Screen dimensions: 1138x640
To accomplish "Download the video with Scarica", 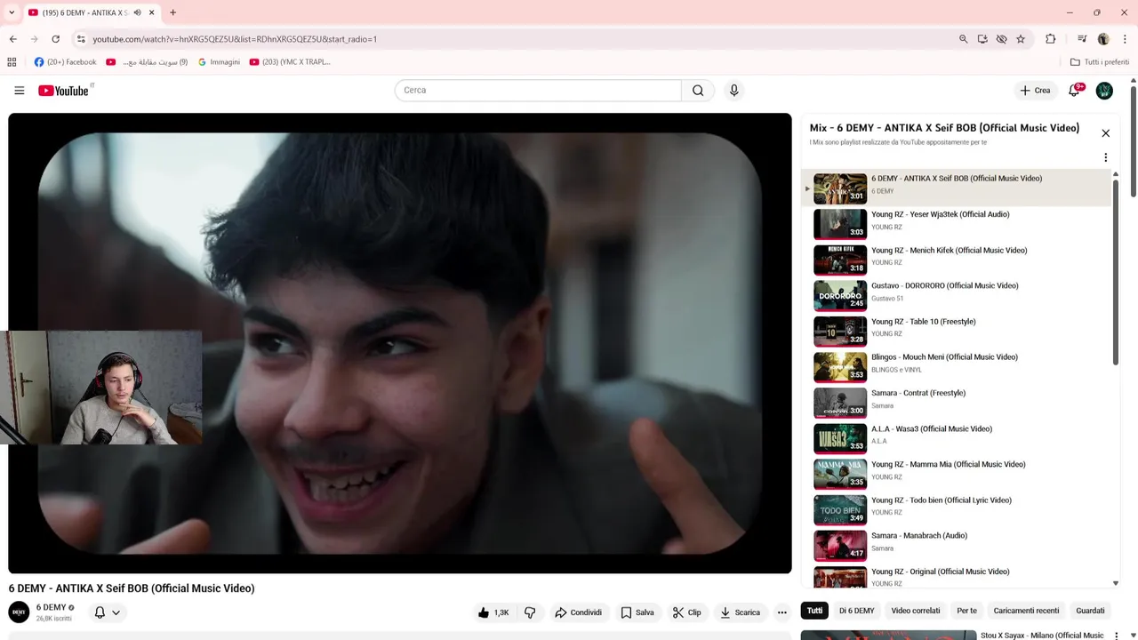I will click(x=740, y=612).
